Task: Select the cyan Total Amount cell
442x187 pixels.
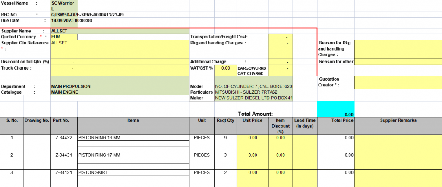Action: (335, 109)
